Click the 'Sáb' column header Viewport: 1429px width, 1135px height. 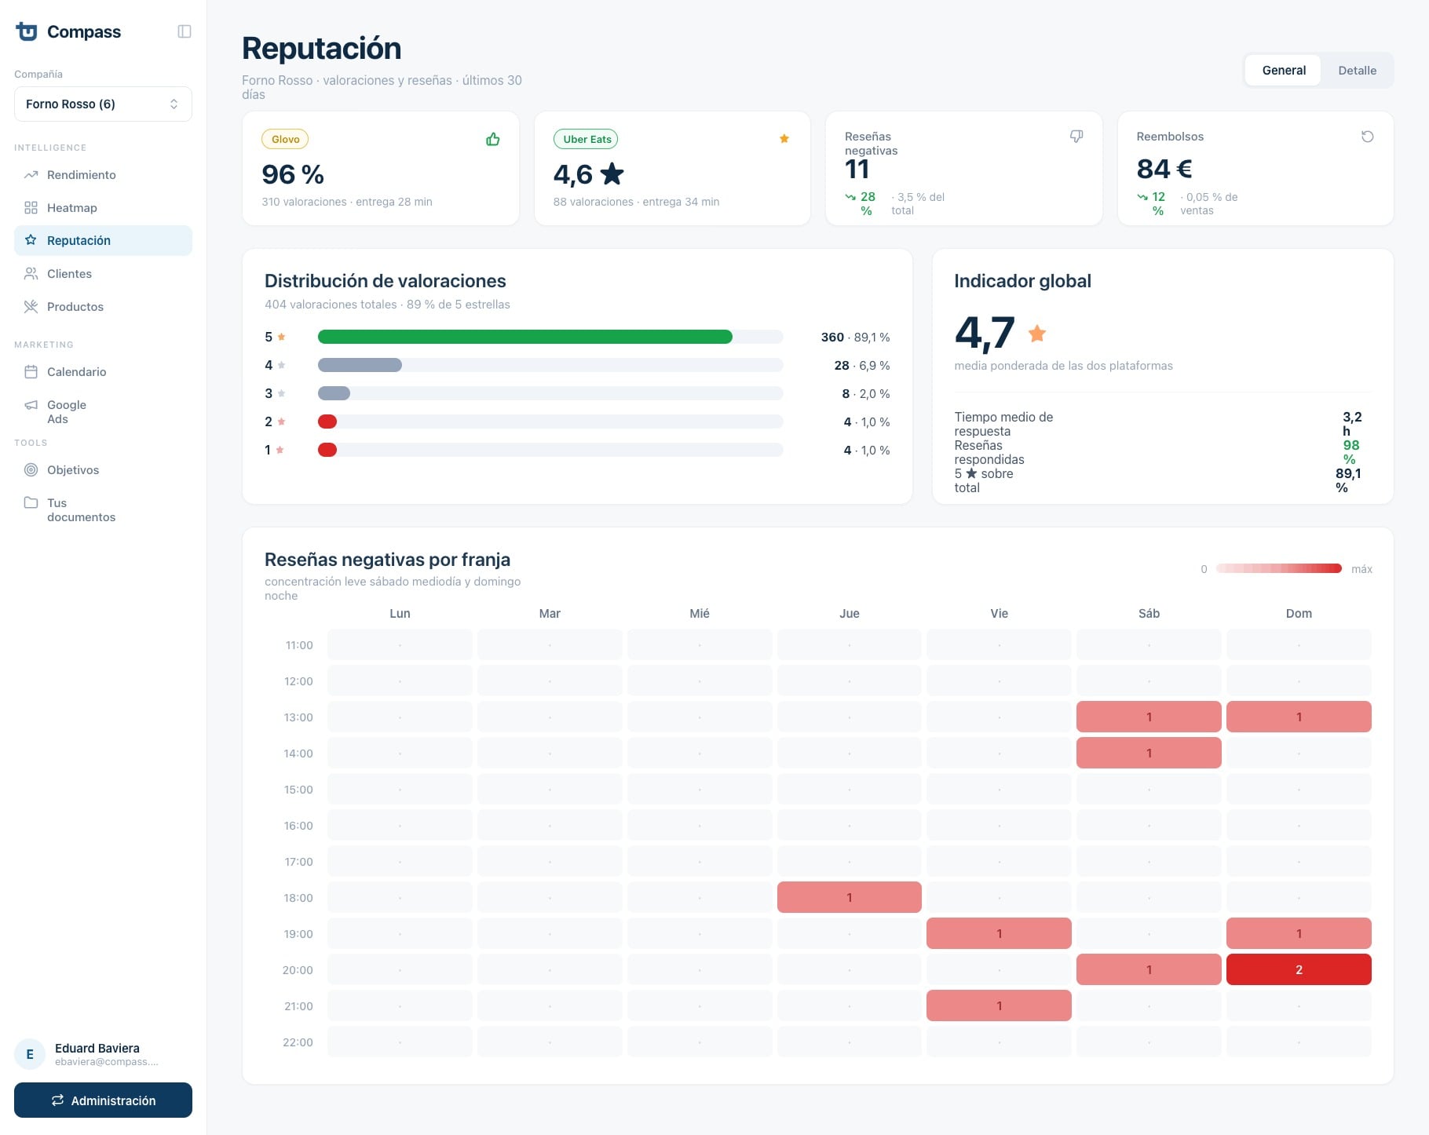pos(1149,613)
